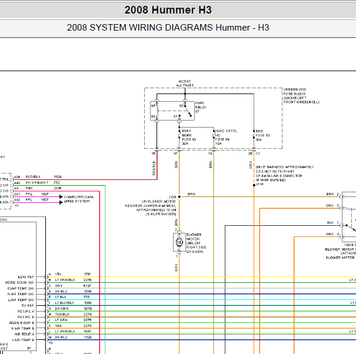Click the "UNDERHOOD FUSE BLOCK" location note
356x354 pixels.
click(x=301, y=96)
